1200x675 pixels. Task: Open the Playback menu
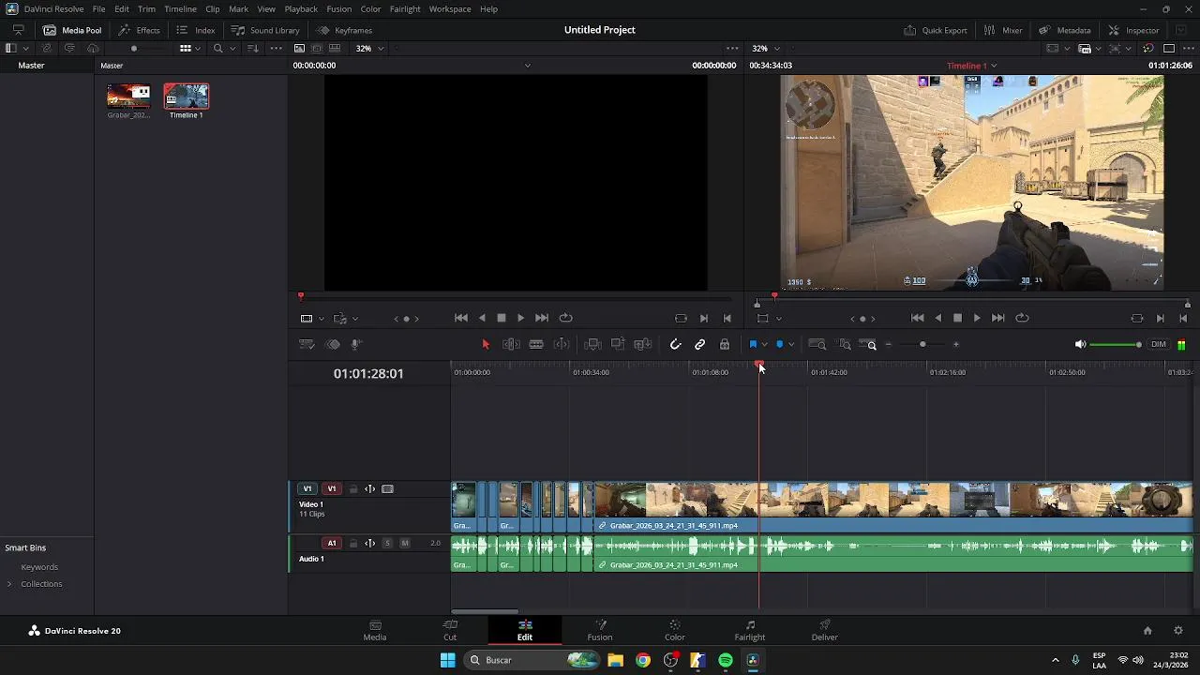pyautogui.click(x=301, y=8)
